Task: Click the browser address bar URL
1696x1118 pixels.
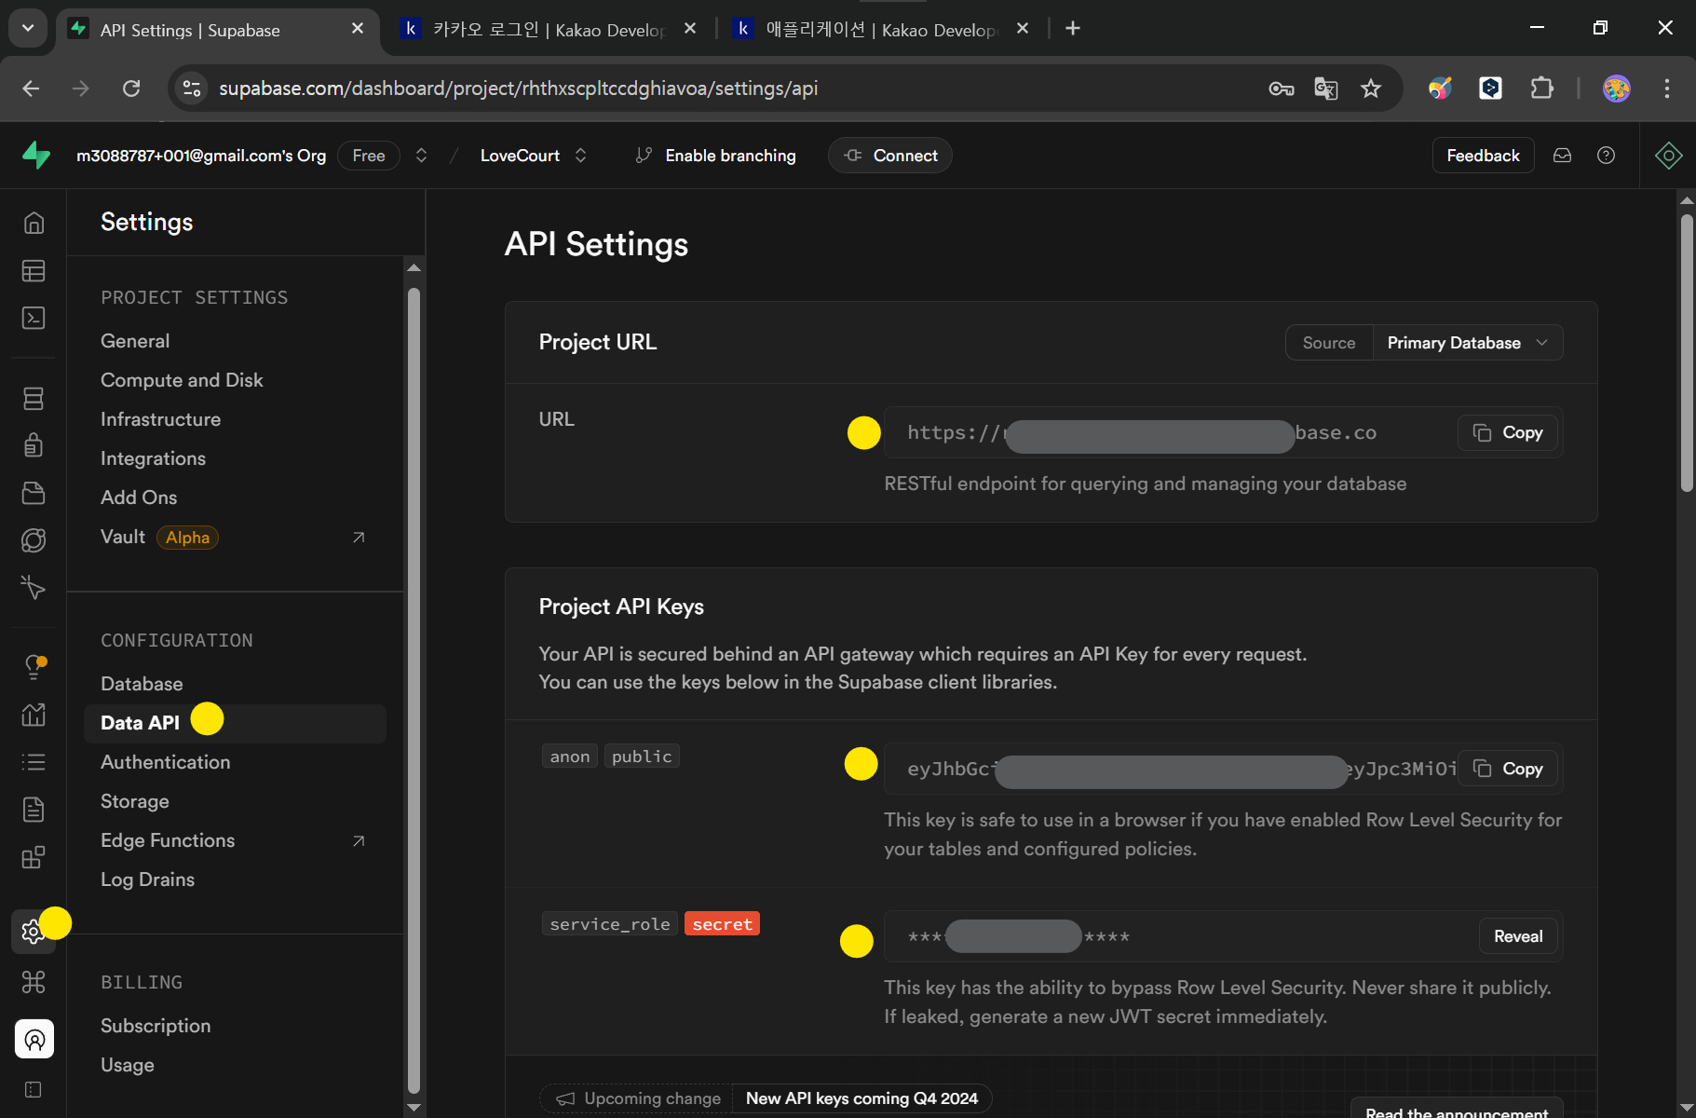Action: pyautogui.click(x=519, y=89)
